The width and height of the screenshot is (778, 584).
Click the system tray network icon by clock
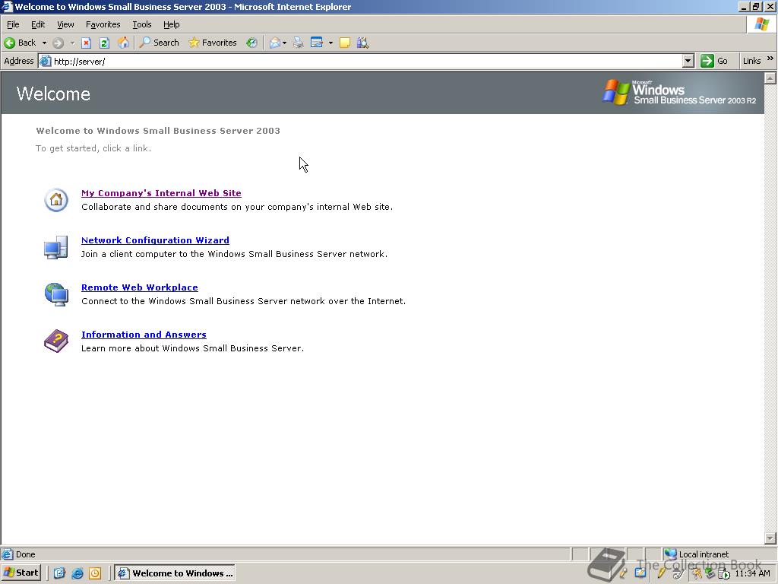coord(723,574)
